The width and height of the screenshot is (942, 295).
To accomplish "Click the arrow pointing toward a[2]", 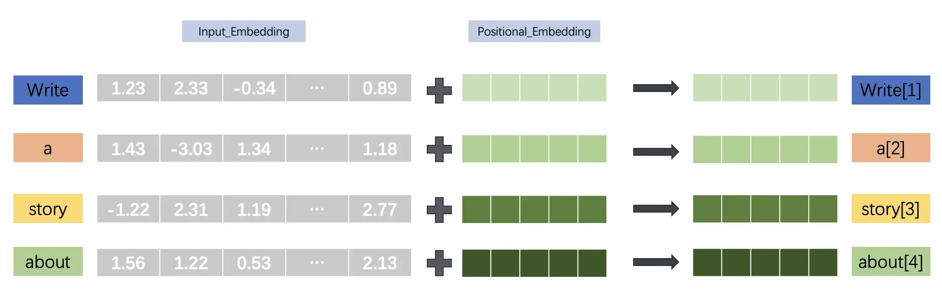I will click(656, 151).
